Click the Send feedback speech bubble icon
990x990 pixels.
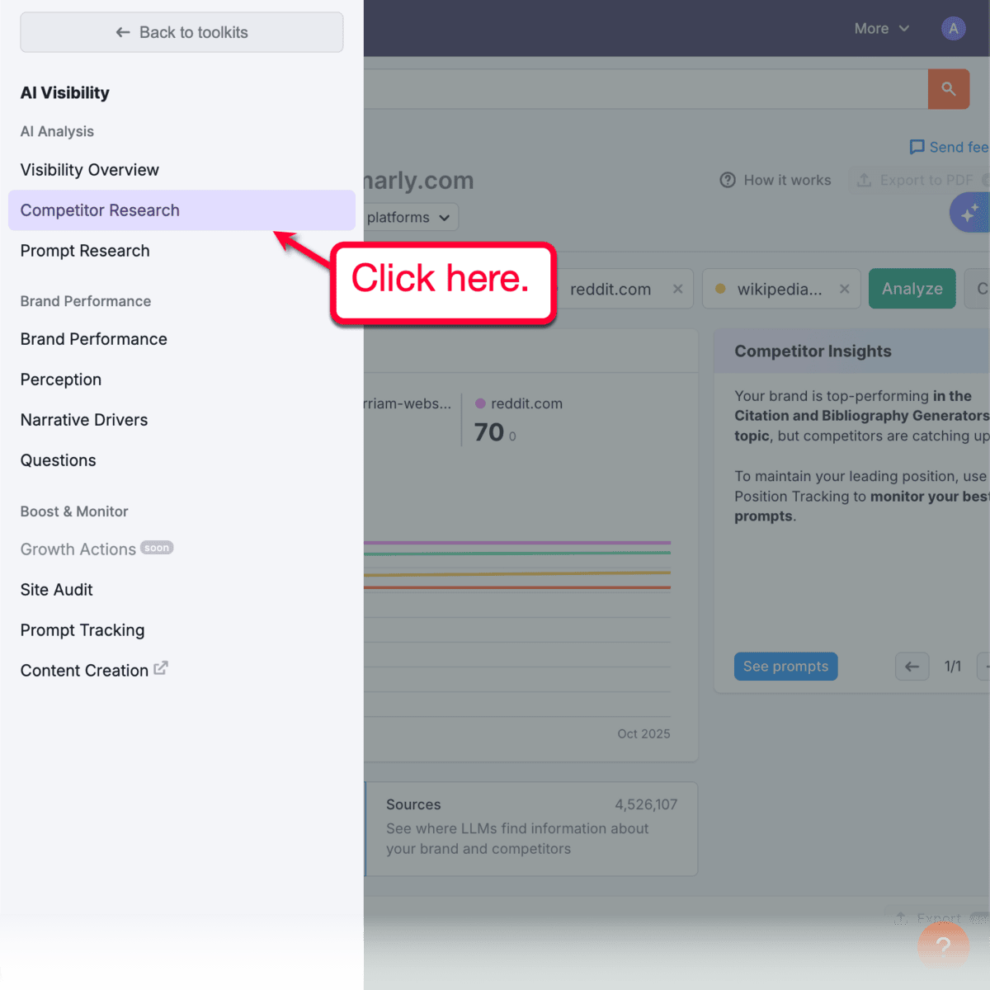click(x=918, y=147)
